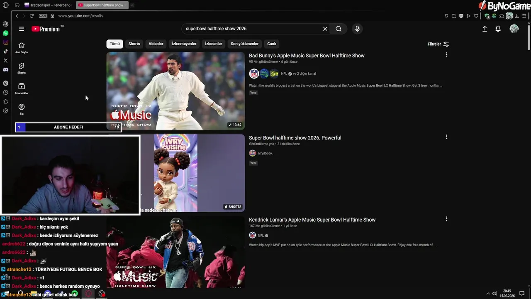
Task: Switch to the Trabzonspor - Fenerbahçe tab
Action: pos(48,5)
